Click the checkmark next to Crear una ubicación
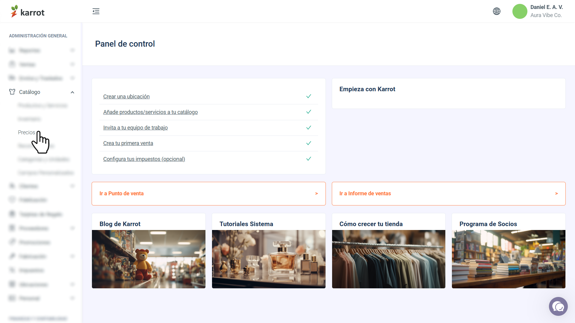575x323 pixels. 309,96
